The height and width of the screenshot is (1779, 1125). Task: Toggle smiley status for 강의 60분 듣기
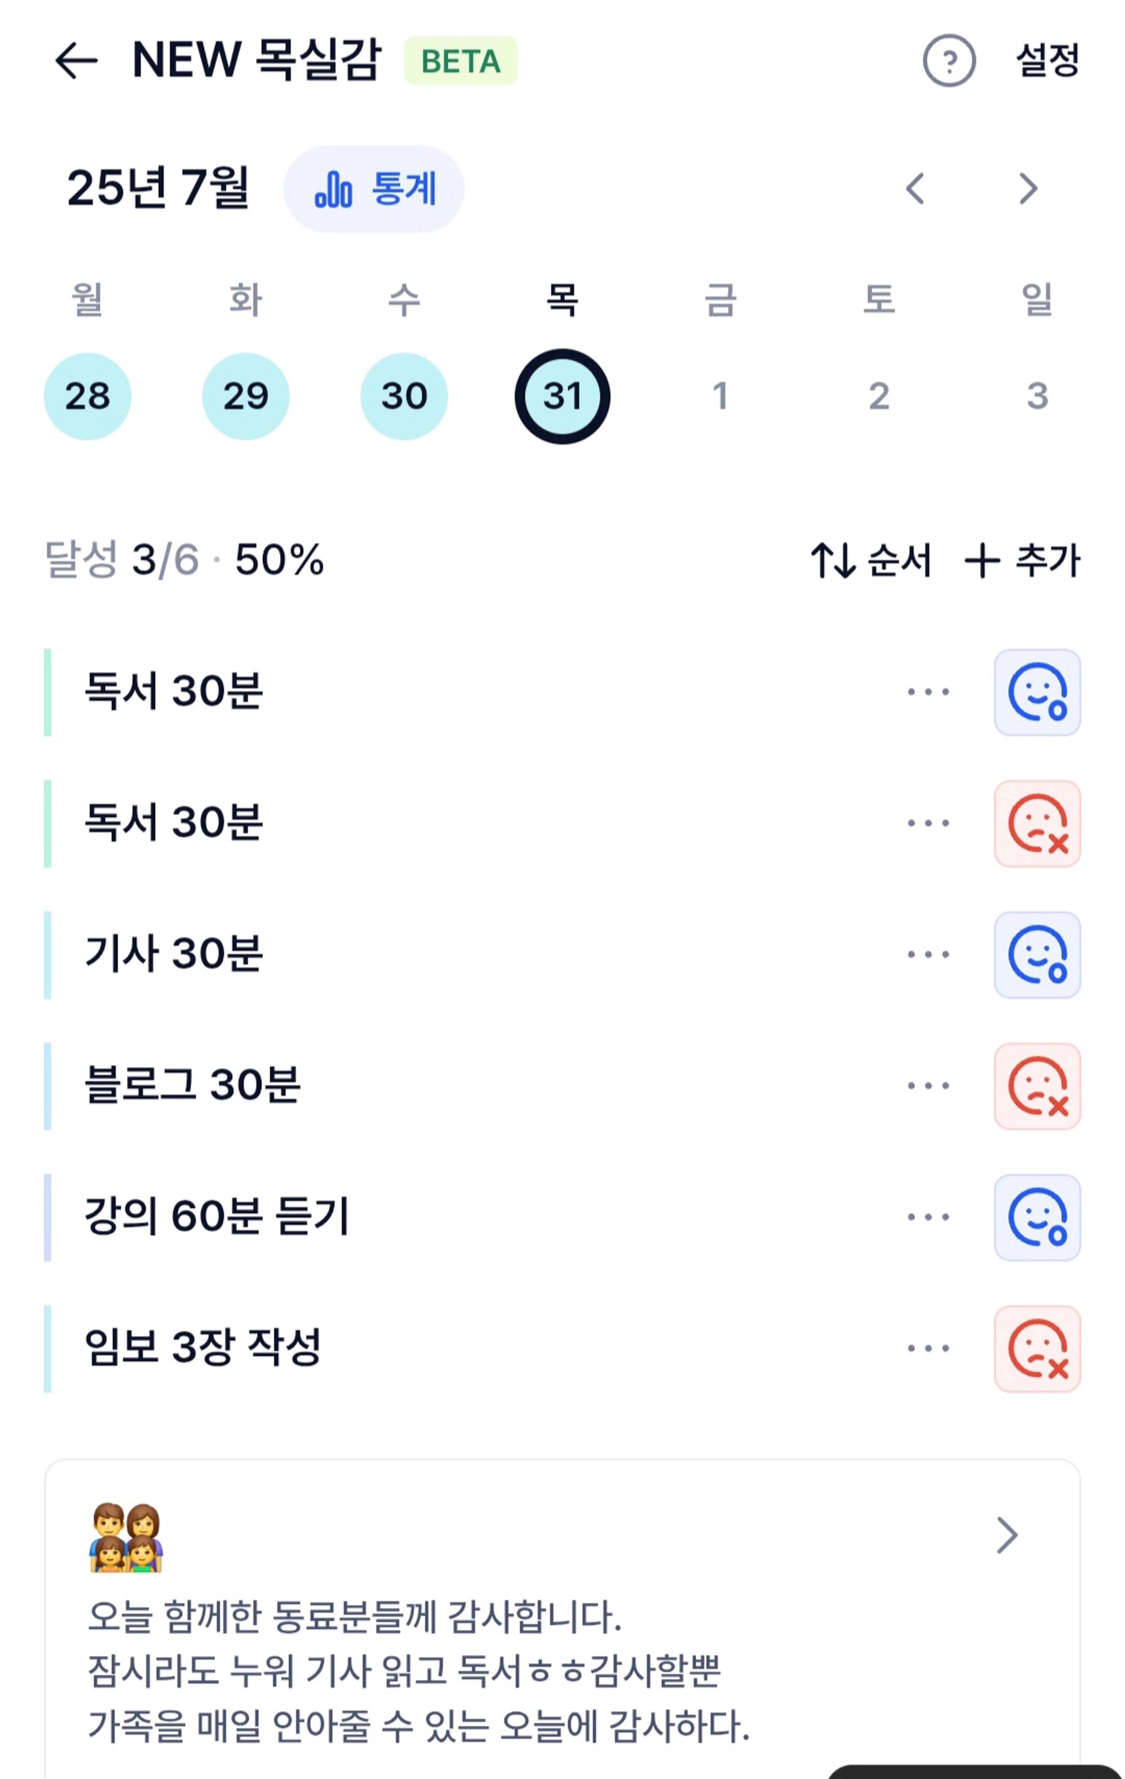[x=1037, y=1218]
